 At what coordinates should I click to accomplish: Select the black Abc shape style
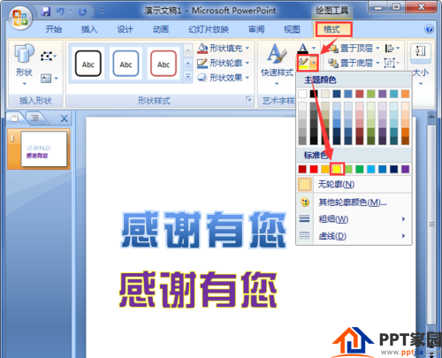pyautogui.click(x=88, y=64)
